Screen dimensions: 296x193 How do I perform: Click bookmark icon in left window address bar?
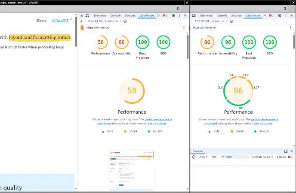pos(178,9)
